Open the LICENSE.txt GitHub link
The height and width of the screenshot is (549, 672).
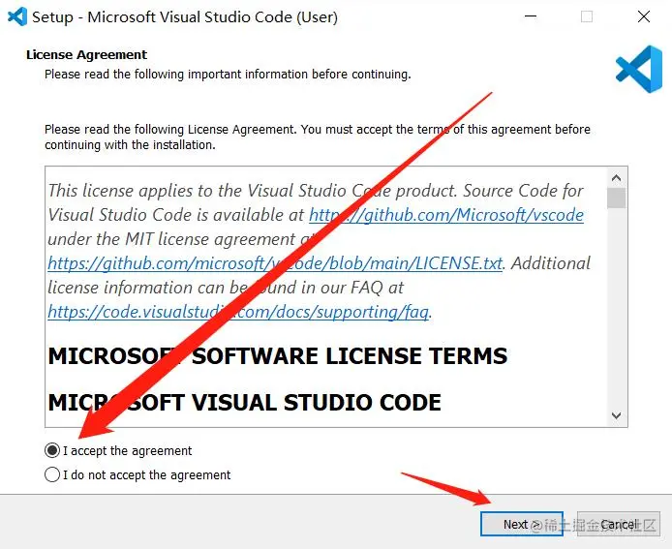pos(275,263)
